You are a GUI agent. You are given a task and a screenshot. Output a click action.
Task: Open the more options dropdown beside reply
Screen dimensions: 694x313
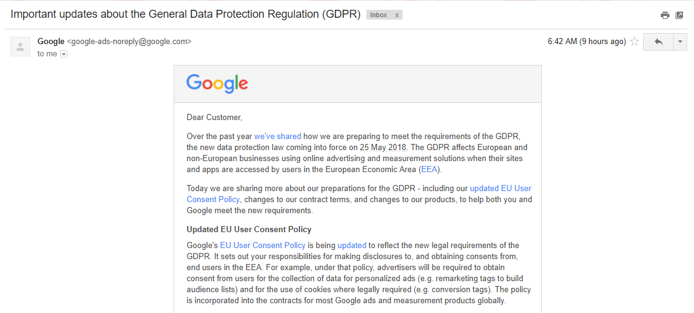click(x=681, y=42)
